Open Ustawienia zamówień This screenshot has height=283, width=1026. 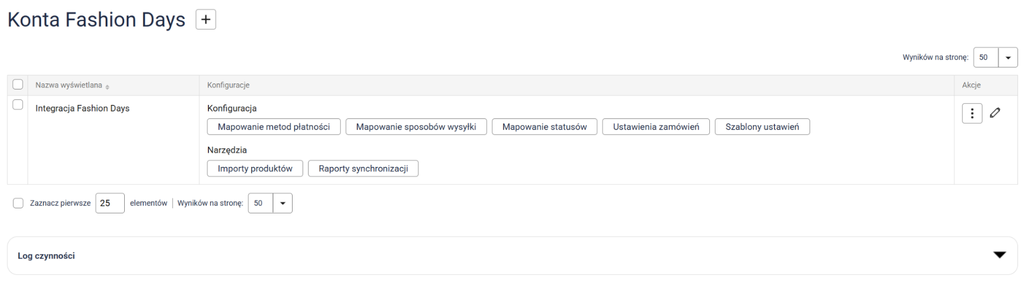pos(655,127)
